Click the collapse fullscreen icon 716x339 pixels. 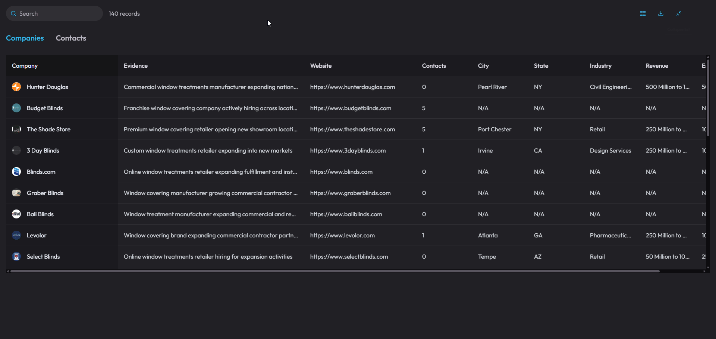point(679,13)
